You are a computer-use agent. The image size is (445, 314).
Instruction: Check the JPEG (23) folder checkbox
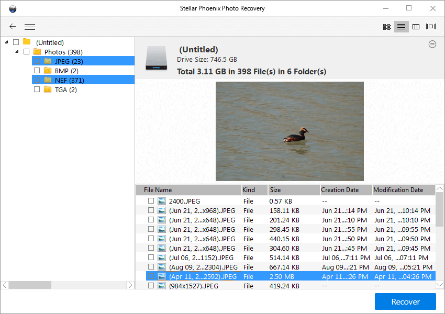click(37, 61)
